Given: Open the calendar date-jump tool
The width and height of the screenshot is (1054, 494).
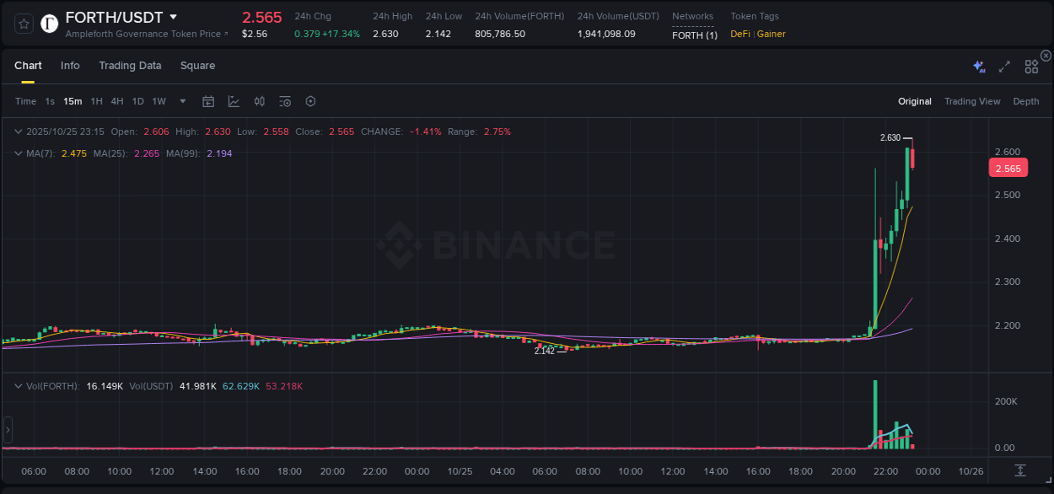Looking at the screenshot, I should pos(208,101).
